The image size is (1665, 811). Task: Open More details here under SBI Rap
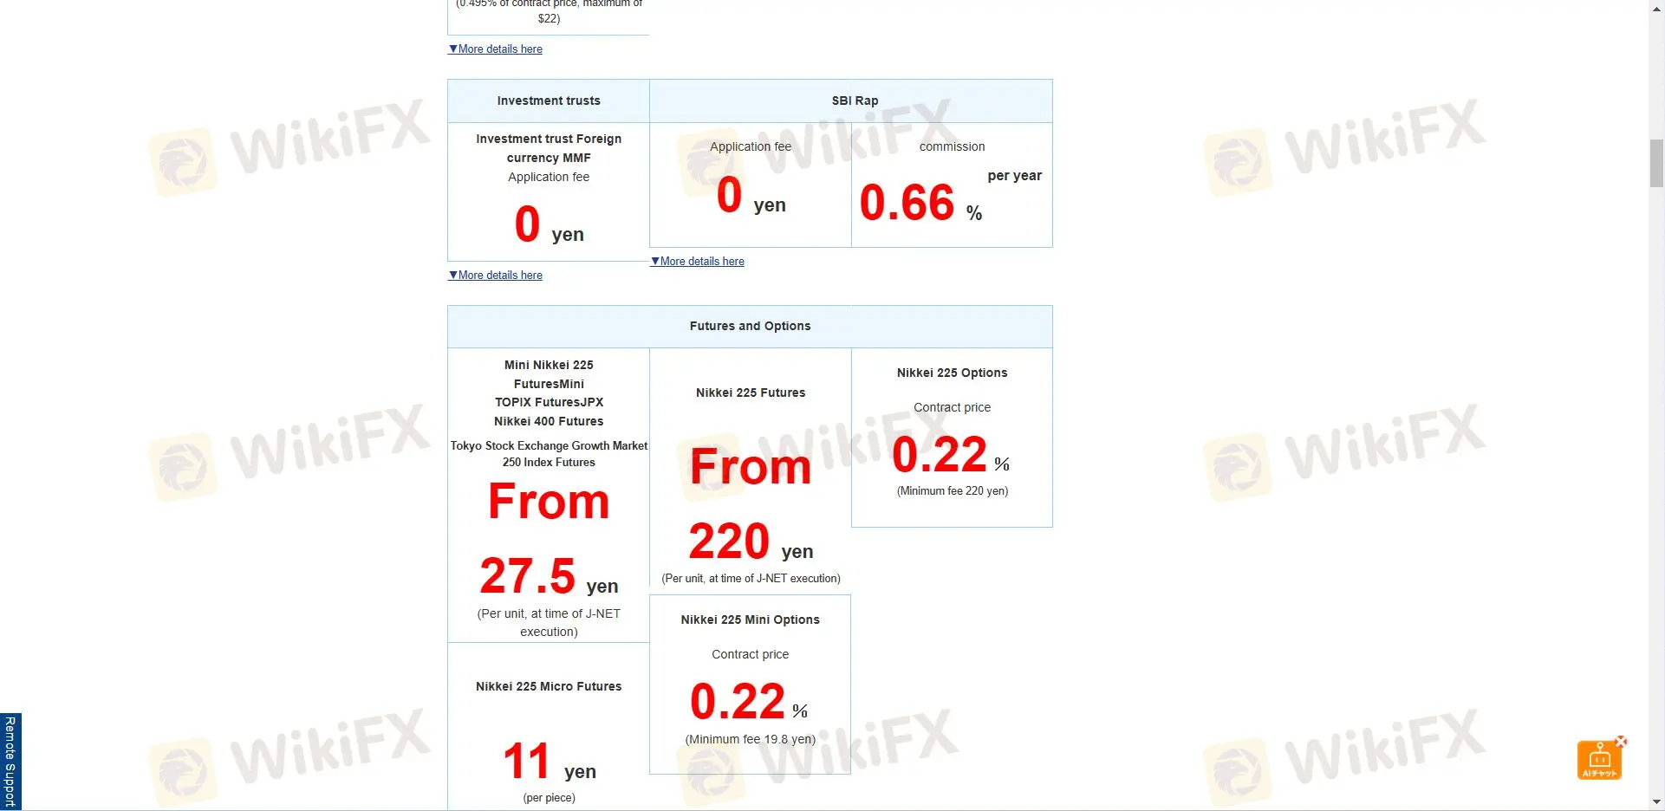[698, 262]
